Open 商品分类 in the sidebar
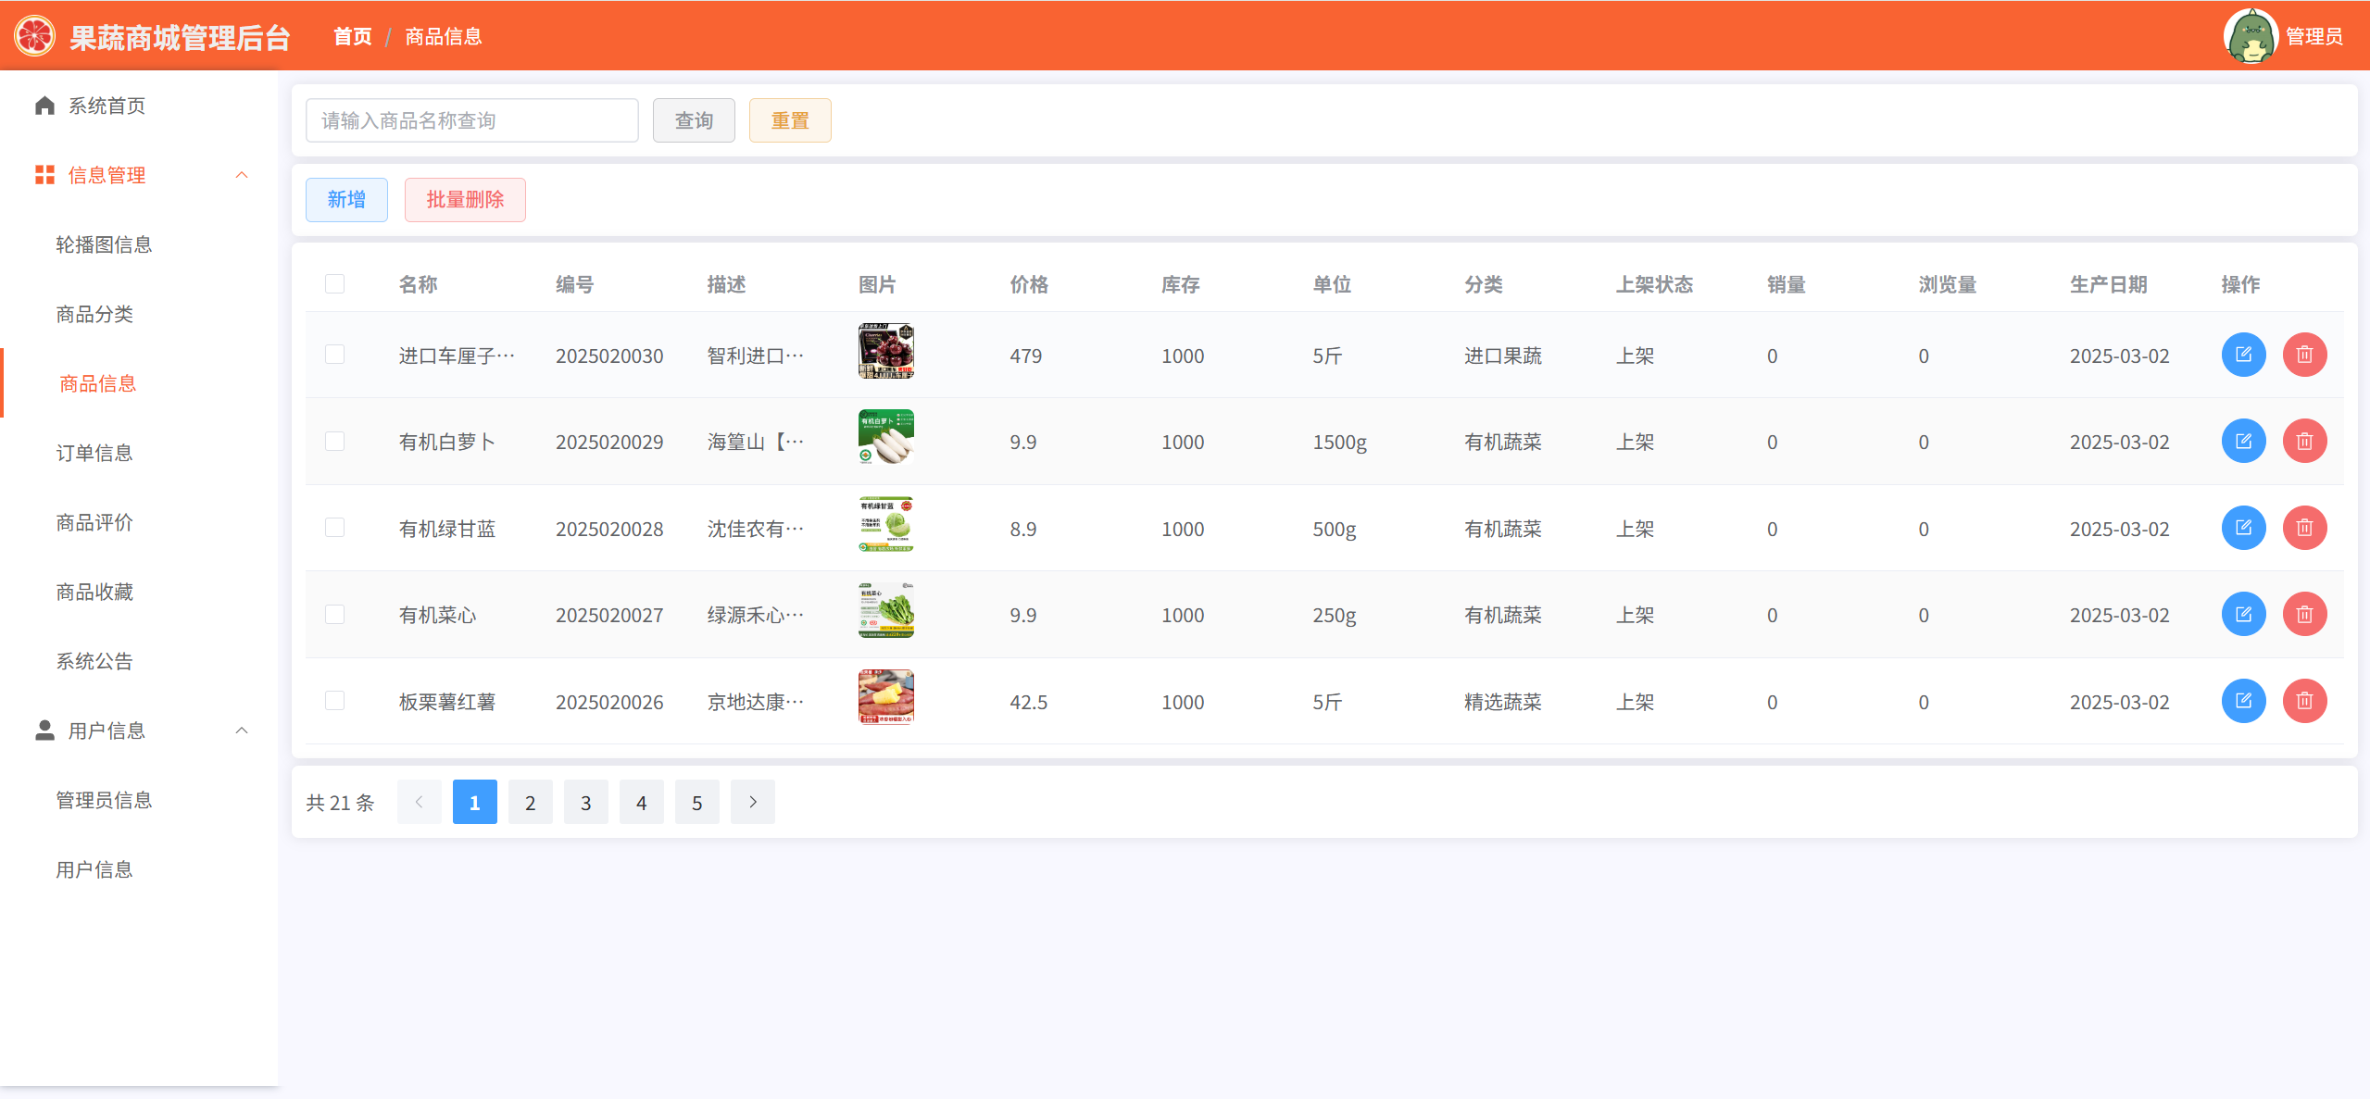 point(94,314)
